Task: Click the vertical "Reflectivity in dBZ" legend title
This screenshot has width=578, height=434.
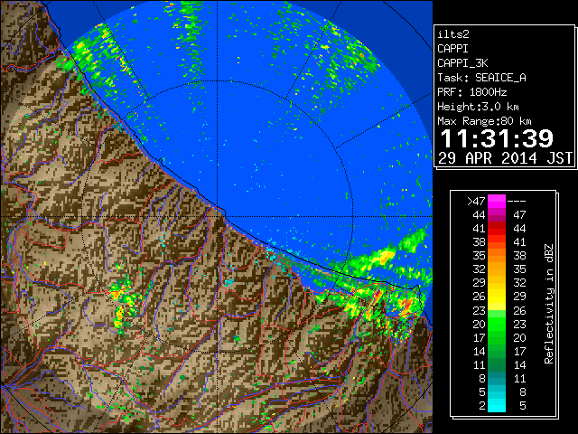Action: (x=549, y=304)
